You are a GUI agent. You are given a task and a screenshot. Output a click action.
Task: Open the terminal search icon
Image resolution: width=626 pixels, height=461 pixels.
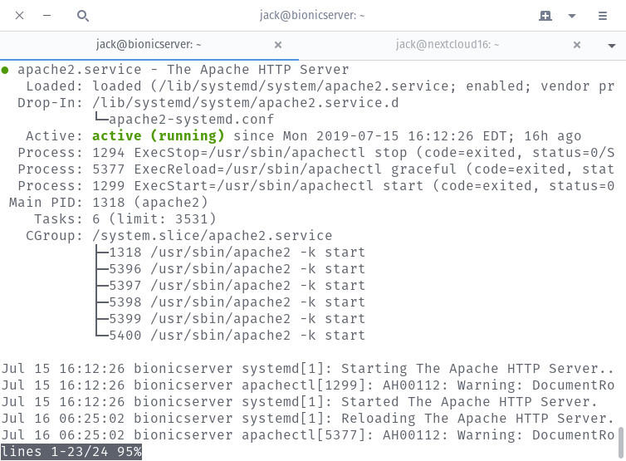pos(82,16)
